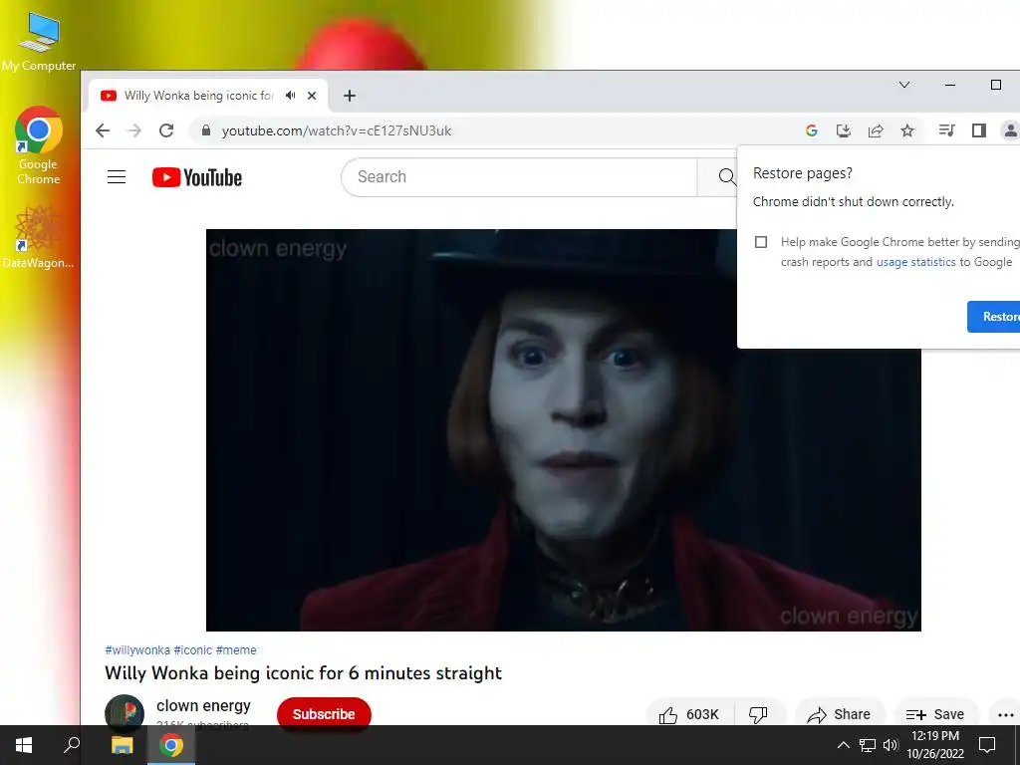The height and width of the screenshot is (765, 1020).
Task: Reload the YouTube page
Action: [166, 130]
